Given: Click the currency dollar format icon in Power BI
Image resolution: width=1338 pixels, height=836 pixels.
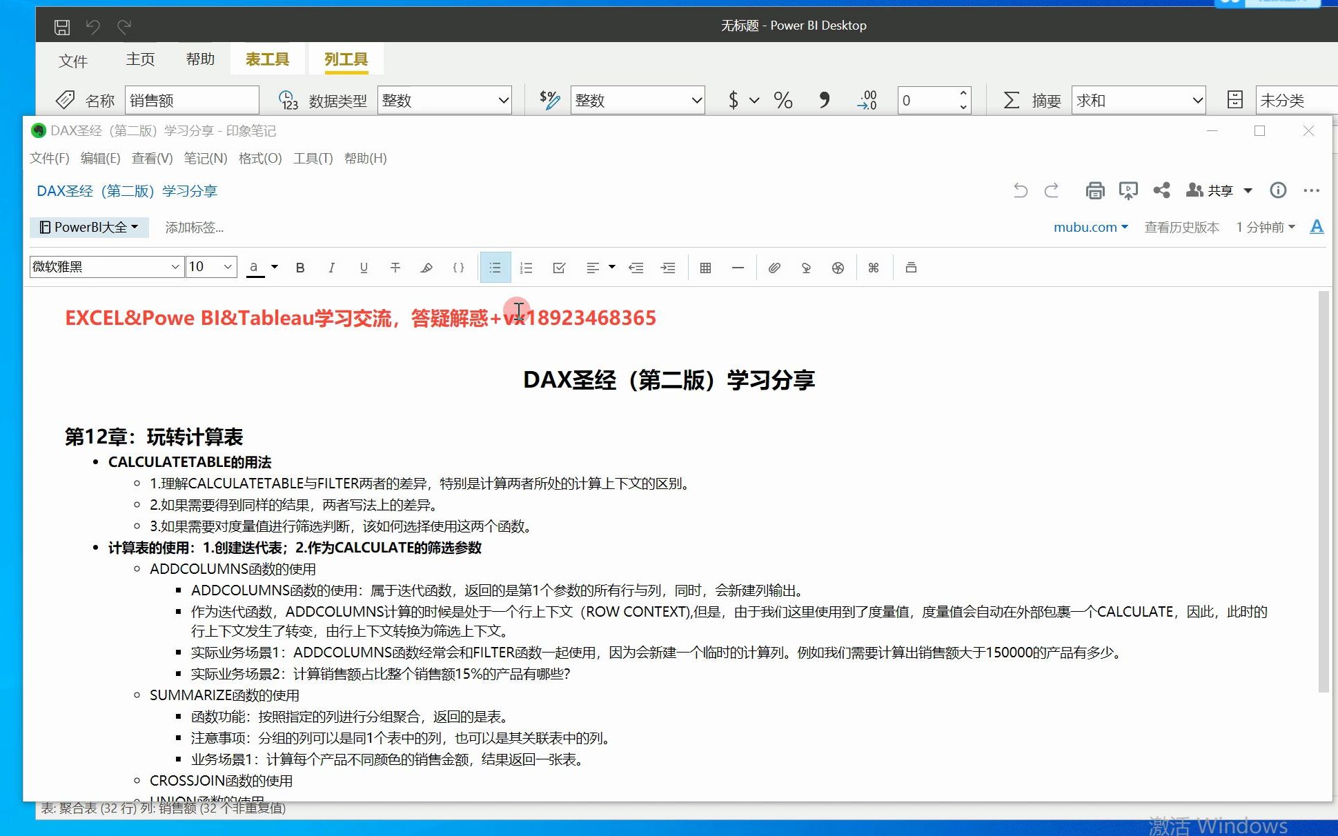Looking at the screenshot, I should pos(733,101).
